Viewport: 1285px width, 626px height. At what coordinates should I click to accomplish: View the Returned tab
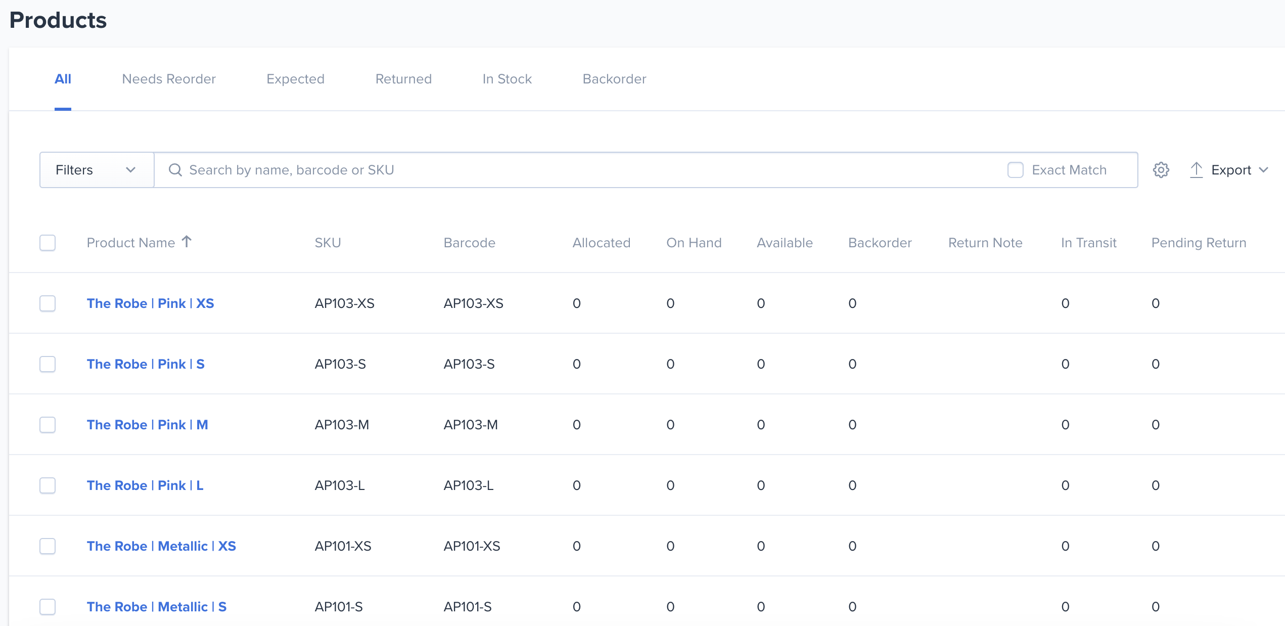pyautogui.click(x=403, y=79)
